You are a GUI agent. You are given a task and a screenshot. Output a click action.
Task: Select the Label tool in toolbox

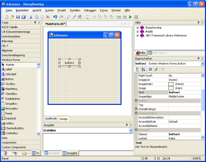coord(7,69)
